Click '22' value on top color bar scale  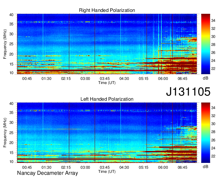[213, 69]
